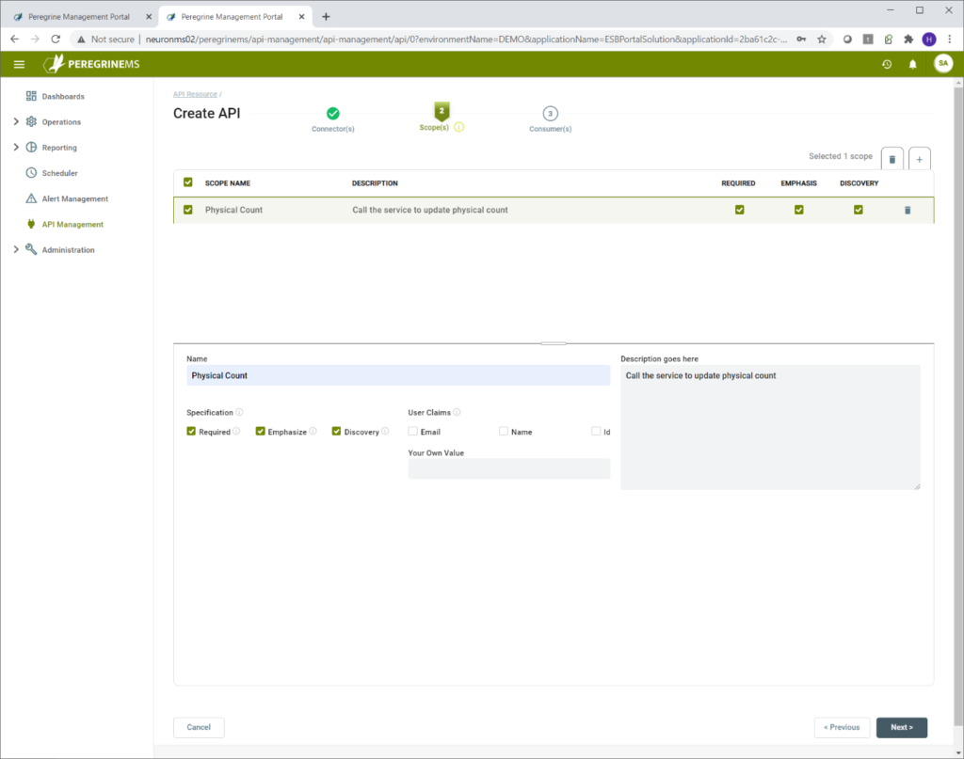Viewport: 964px width, 759px height.
Task: Add a new scope with plus icon
Action: pyautogui.click(x=919, y=159)
